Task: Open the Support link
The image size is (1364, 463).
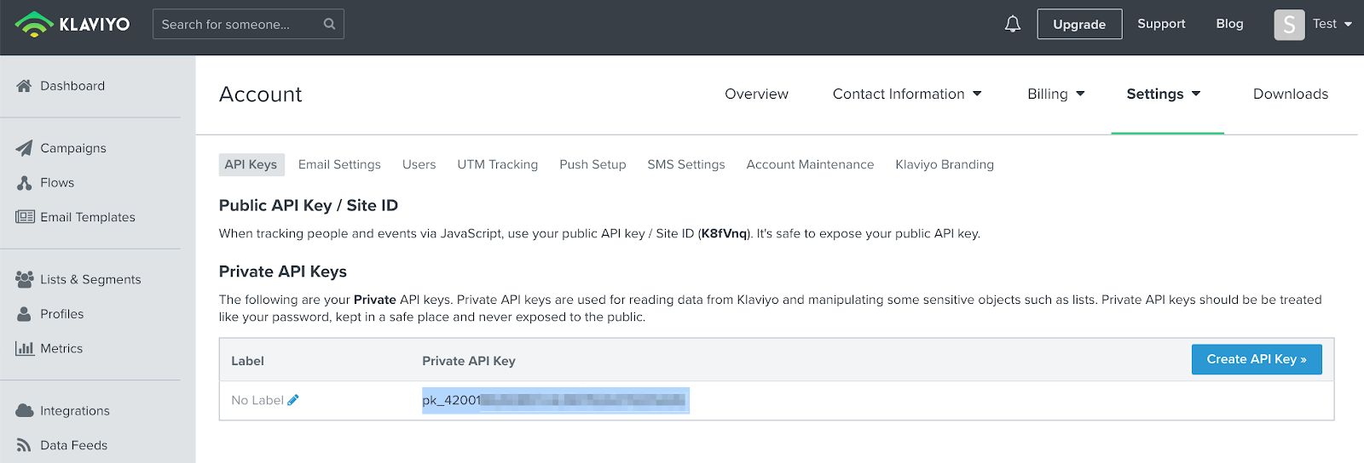Action: (x=1161, y=24)
